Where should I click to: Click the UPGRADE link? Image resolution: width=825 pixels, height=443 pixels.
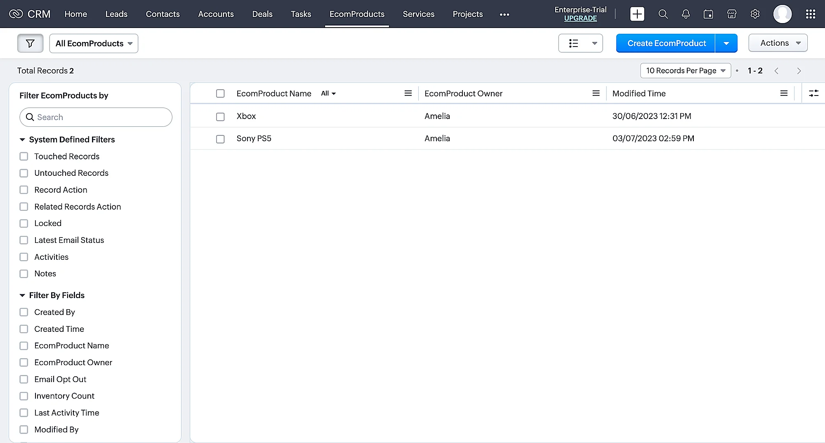click(x=580, y=19)
